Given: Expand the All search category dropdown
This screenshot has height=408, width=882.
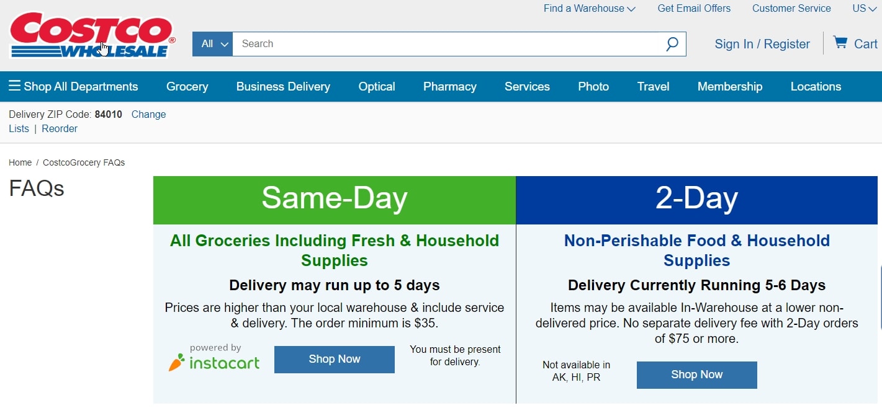Looking at the screenshot, I should pos(213,44).
